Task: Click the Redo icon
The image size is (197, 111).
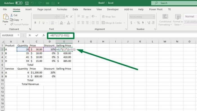Action: [x=40, y=3]
